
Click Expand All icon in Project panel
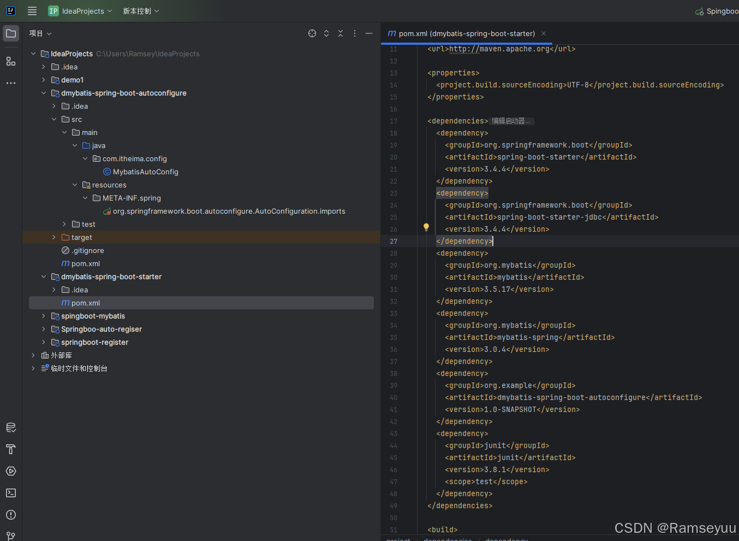tap(326, 33)
